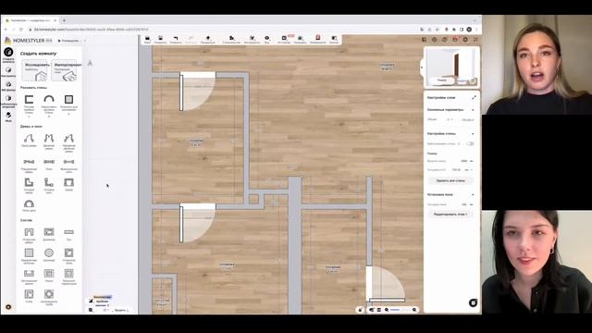The image size is (592, 333).
Task: Click the gear icon at sidebar bottom
Action: (x=8, y=307)
